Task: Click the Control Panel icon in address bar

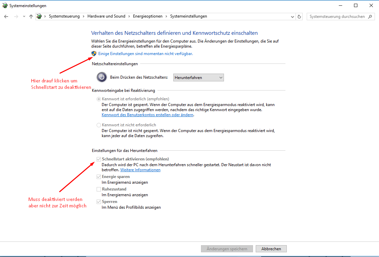Action: click(x=40, y=17)
